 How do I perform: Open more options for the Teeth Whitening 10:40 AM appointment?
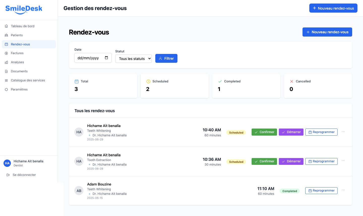coord(343,132)
